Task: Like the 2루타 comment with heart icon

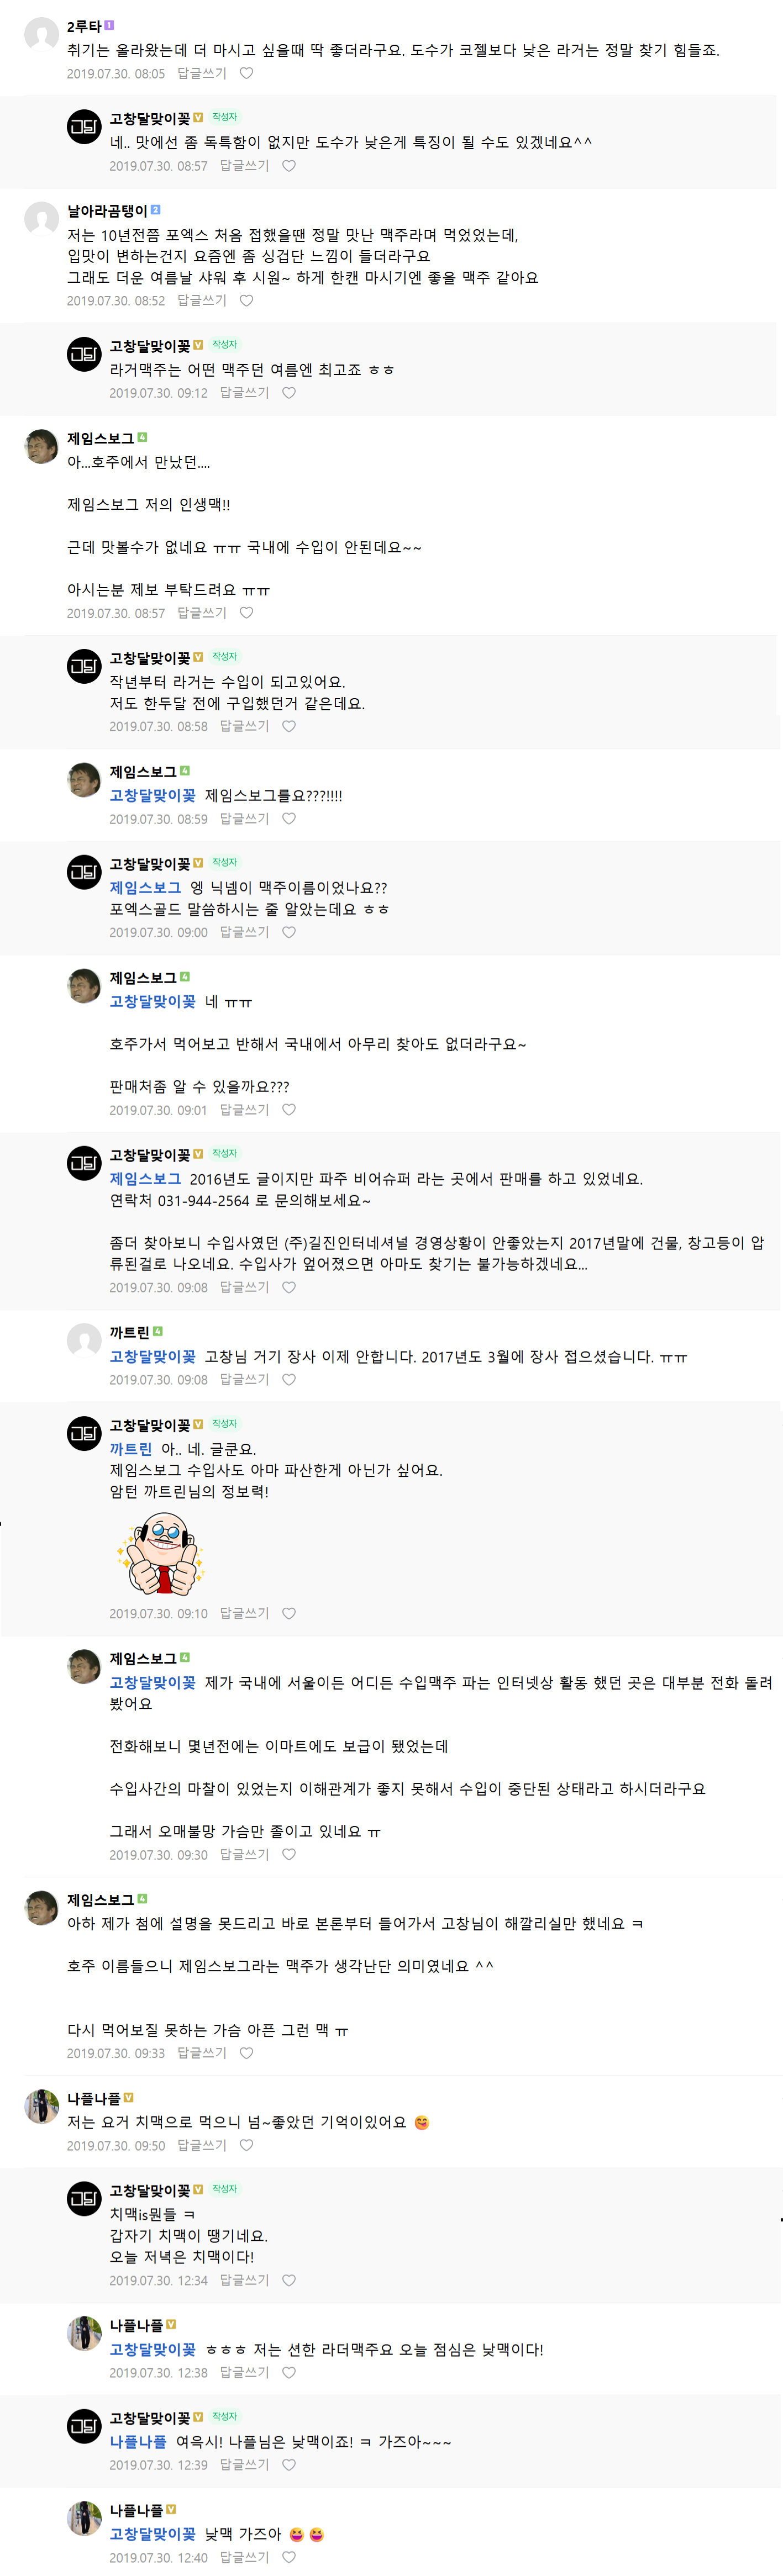Action: point(246,74)
